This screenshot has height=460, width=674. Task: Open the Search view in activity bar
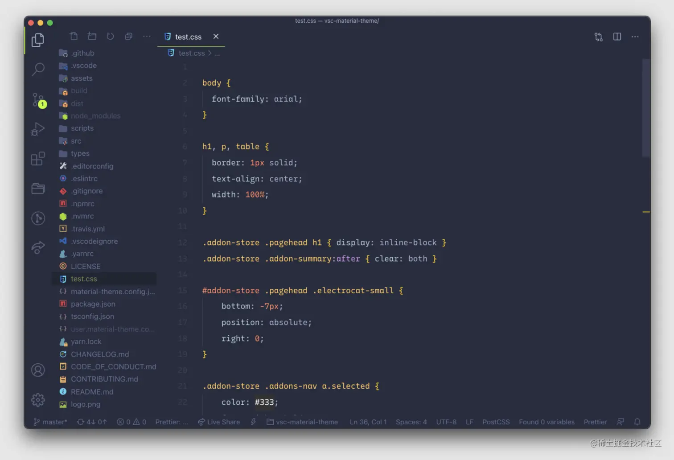click(x=38, y=69)
